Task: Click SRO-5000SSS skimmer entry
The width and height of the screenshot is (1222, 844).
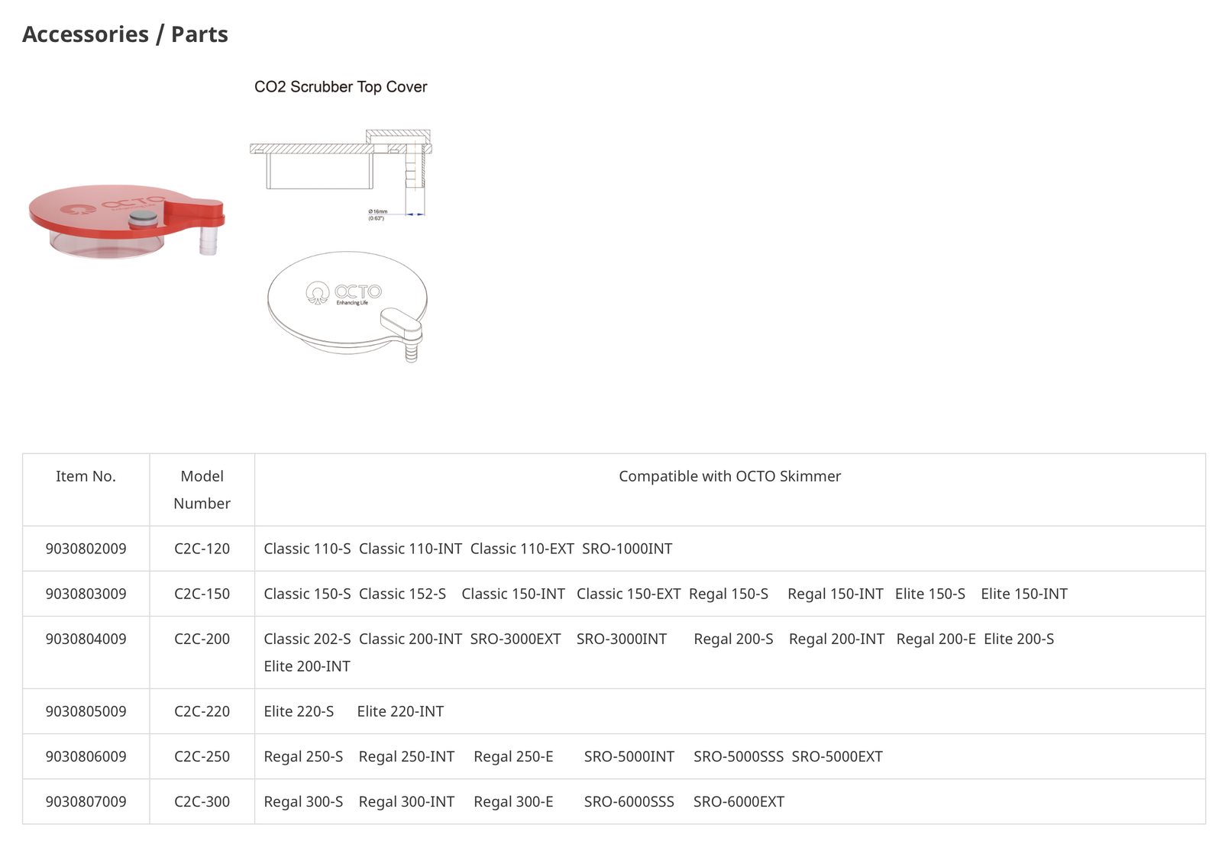Action: click(x=739, y=756)
